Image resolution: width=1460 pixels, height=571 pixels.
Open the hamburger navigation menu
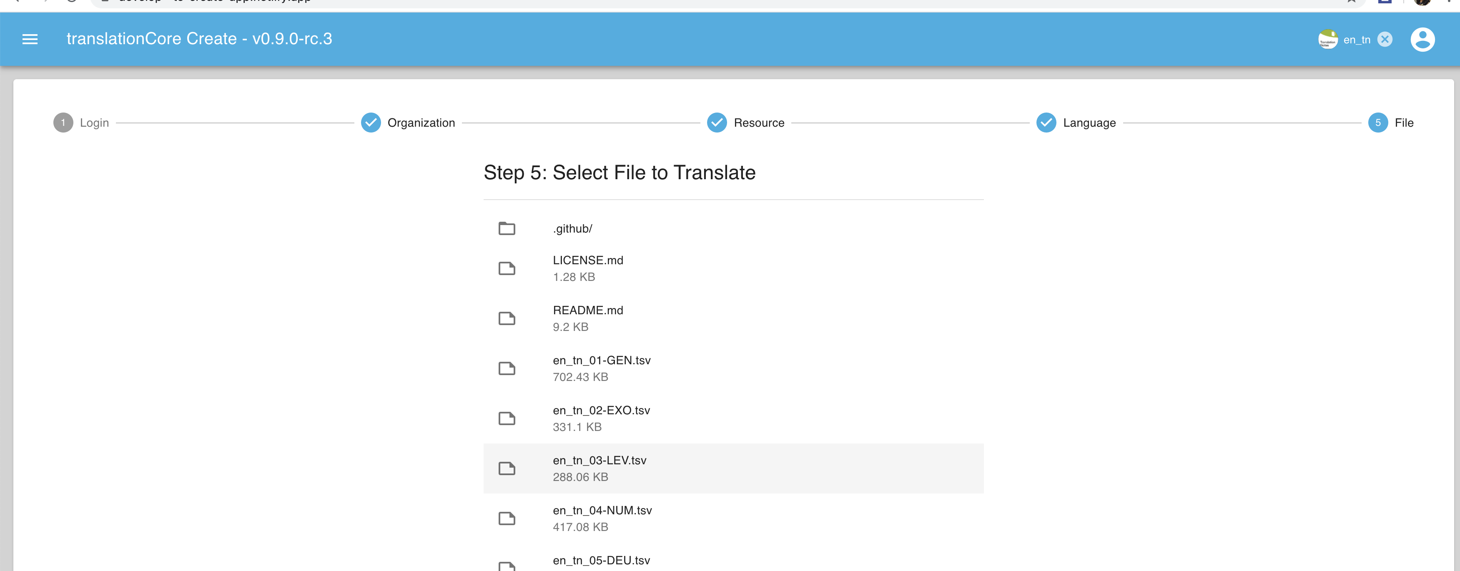click(30, 39)
